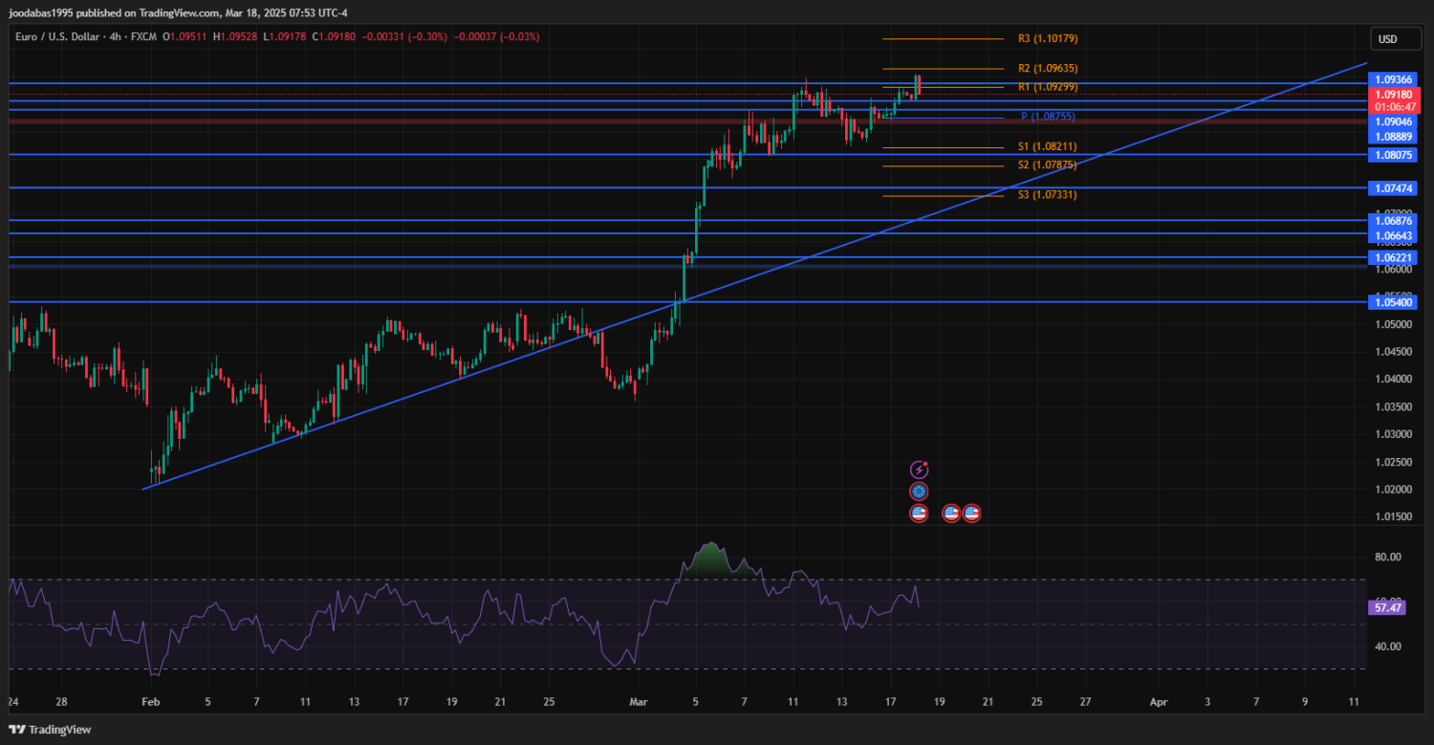Click the Apr label on time axis
1434x745 pixels.
pos(1158,702)
